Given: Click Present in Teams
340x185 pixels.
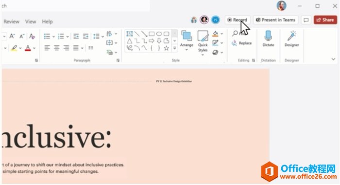Looking at the screenshot, I should (275, 20).
